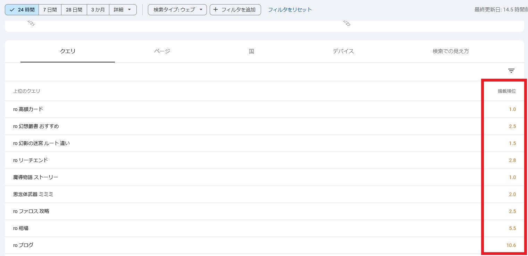Screen dimensions: 528x256
Task: Select the query row ro 幻想叢書 おすすめ
Action: click(x=36, y=126)
